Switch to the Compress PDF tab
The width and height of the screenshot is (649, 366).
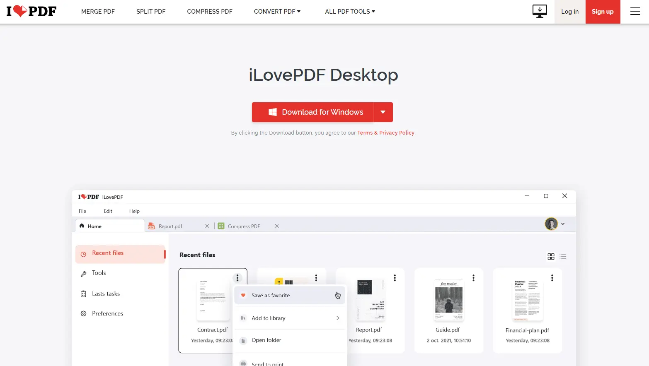click(244, 226)
